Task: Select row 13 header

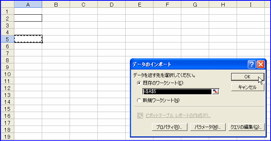Action: click(x=7, y=95)
